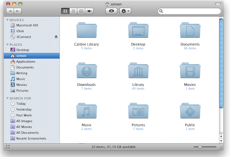Image resolution: width=230 pixels, height=157 pixels.
Task: Switch to list view
Action: (x=73, y=11)
